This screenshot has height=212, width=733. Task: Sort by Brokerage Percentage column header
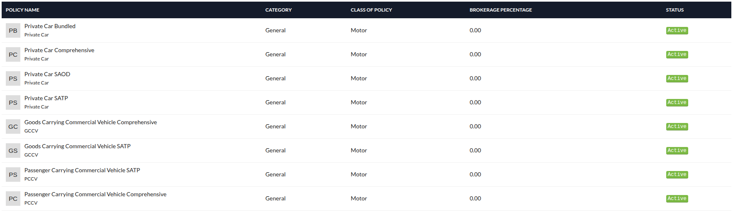click(500, 10)
